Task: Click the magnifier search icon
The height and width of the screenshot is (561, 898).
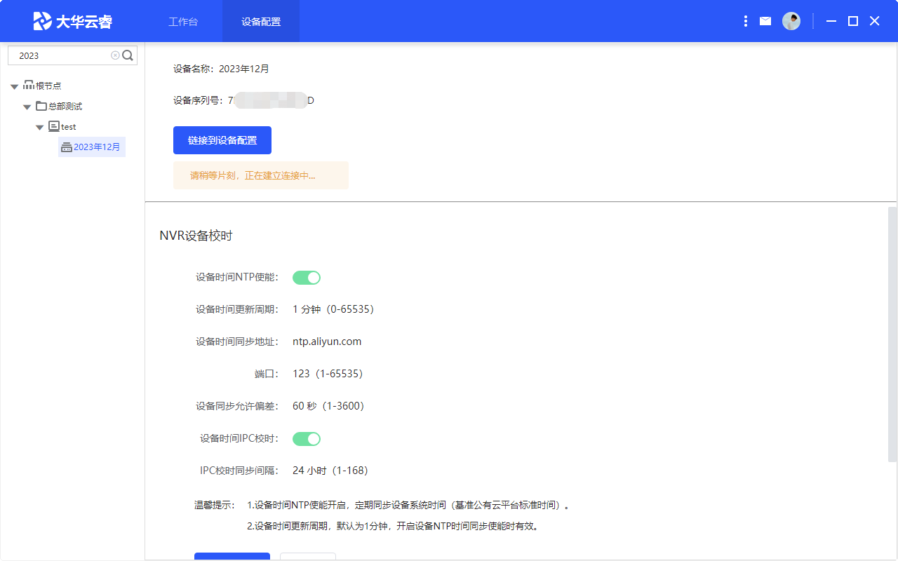Action: coord(128,55)
